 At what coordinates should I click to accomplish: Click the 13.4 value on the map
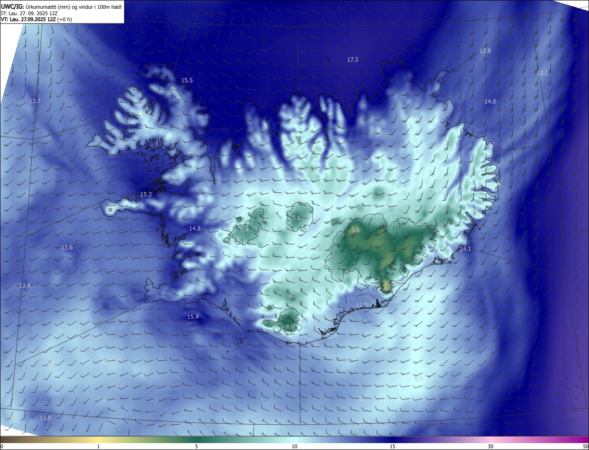24,286
